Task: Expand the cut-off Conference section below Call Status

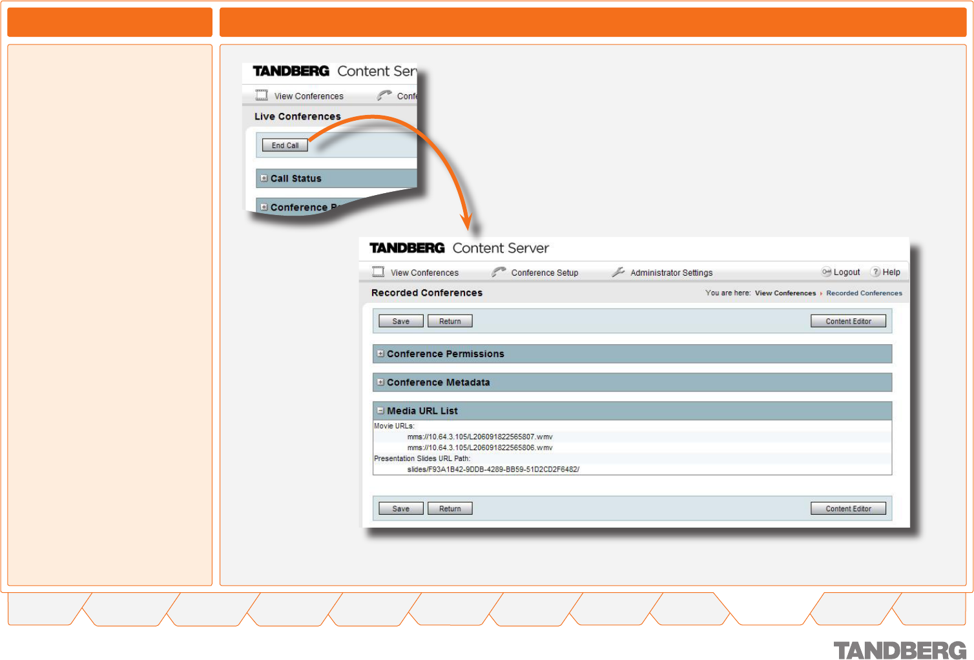Action: click(264, 207)
